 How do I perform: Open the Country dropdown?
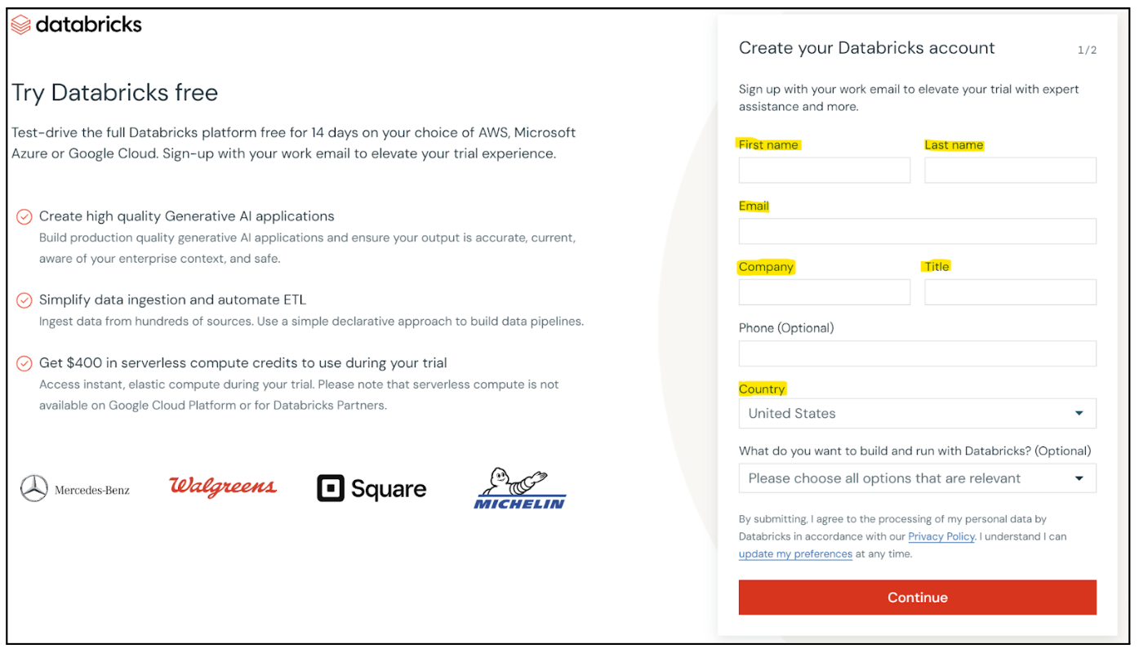point(916,413)
